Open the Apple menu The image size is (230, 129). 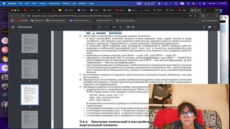pyautogui.click(x=4, y=3)
